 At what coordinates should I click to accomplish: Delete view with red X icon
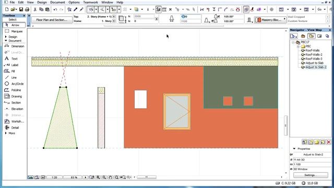pyautogui.click(x=329, y=142)
